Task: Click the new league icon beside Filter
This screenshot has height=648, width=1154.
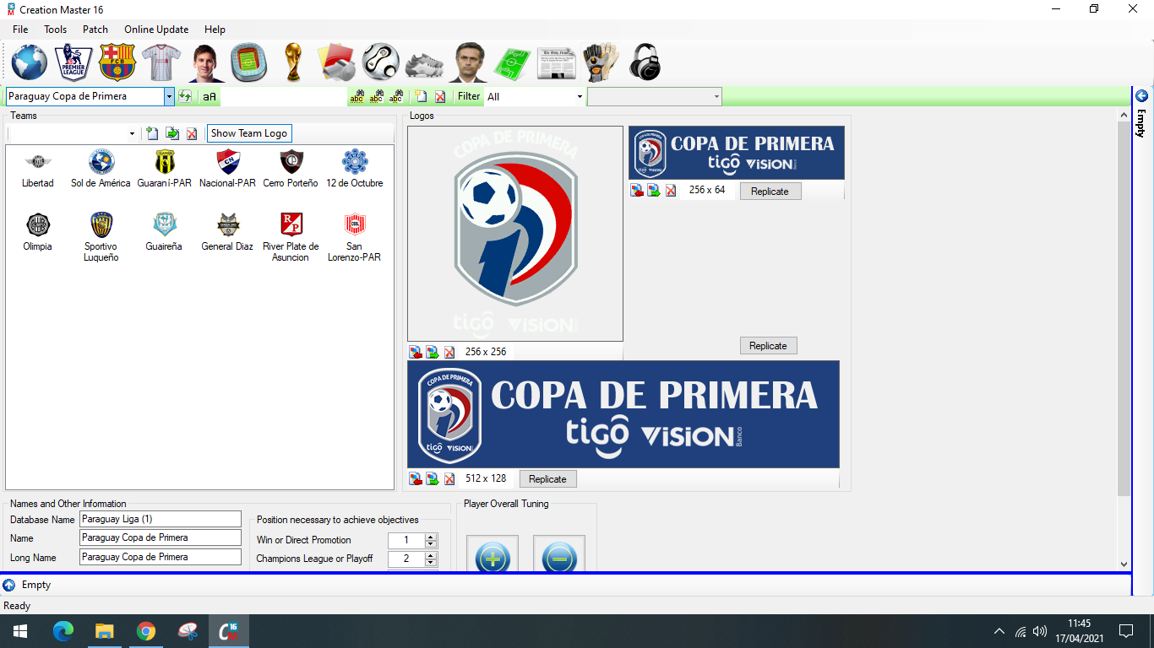Action: coord(421,97)
